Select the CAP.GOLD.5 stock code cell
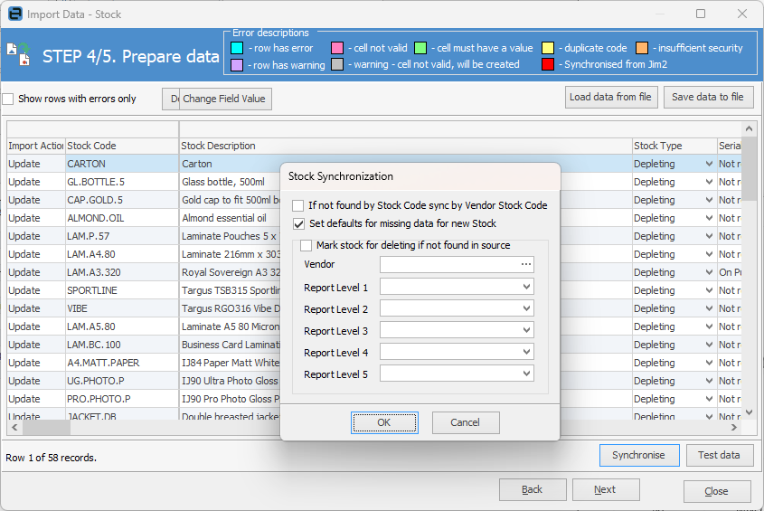The image size is (764, 511). click(122, 200)
